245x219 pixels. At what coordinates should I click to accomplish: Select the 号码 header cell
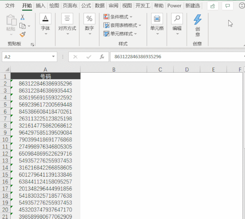coord(46,76)
